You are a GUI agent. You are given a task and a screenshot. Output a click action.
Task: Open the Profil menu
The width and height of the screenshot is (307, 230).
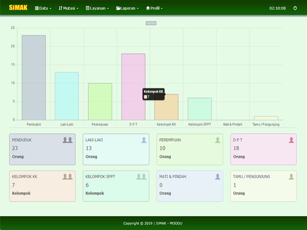tap(154, 8)
